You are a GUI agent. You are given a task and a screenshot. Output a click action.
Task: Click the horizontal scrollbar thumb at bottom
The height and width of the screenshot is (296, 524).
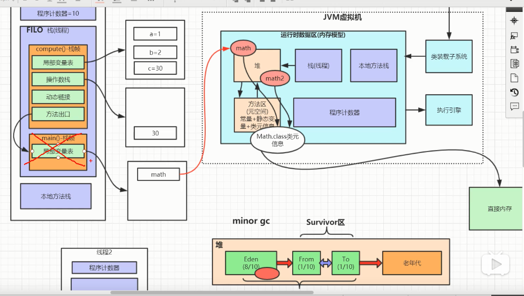pyautogui.click(x=212, y=293)
